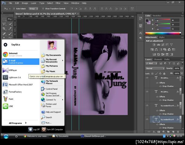
Task: Select the Rectangular Marquee tool
Action: pos(4,19)
